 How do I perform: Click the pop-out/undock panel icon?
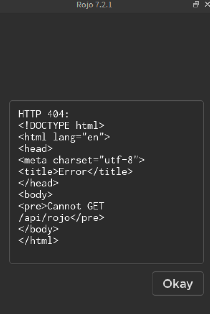[x=196, y=5]
